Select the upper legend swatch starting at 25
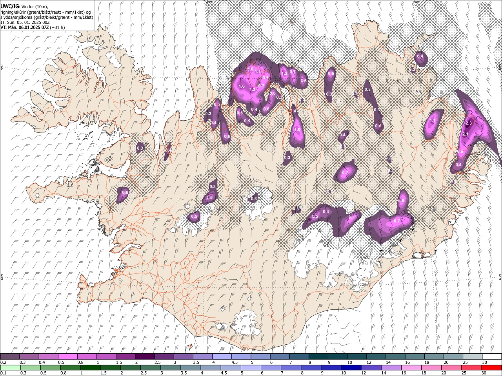 472,357
